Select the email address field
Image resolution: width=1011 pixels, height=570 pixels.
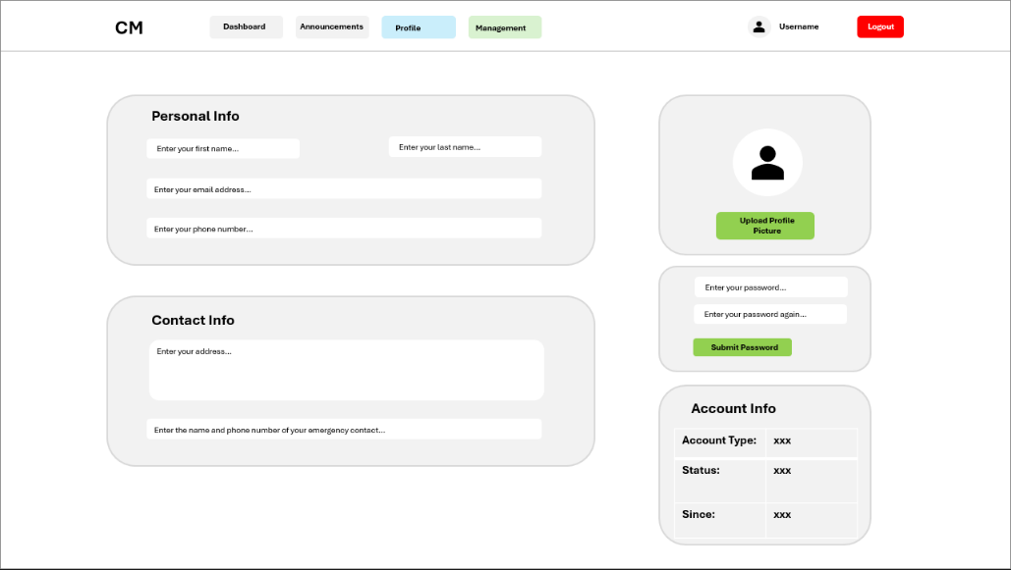(344, 189)
